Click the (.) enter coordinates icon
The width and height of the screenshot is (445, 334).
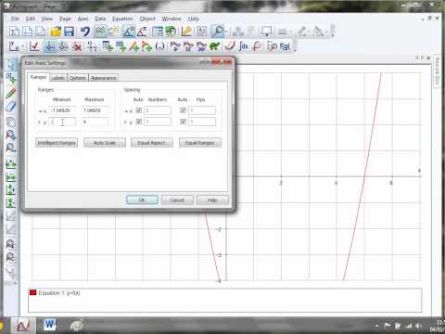coord(159,46)
